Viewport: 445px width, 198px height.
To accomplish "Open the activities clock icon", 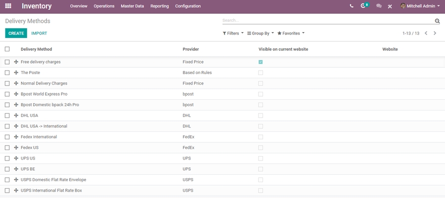I will click(364, 6).
